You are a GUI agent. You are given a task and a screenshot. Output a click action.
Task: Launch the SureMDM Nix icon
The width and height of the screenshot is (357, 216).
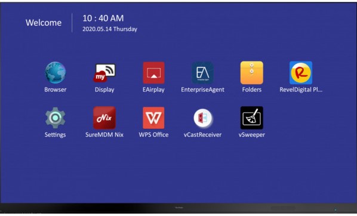tap(104, 118)
